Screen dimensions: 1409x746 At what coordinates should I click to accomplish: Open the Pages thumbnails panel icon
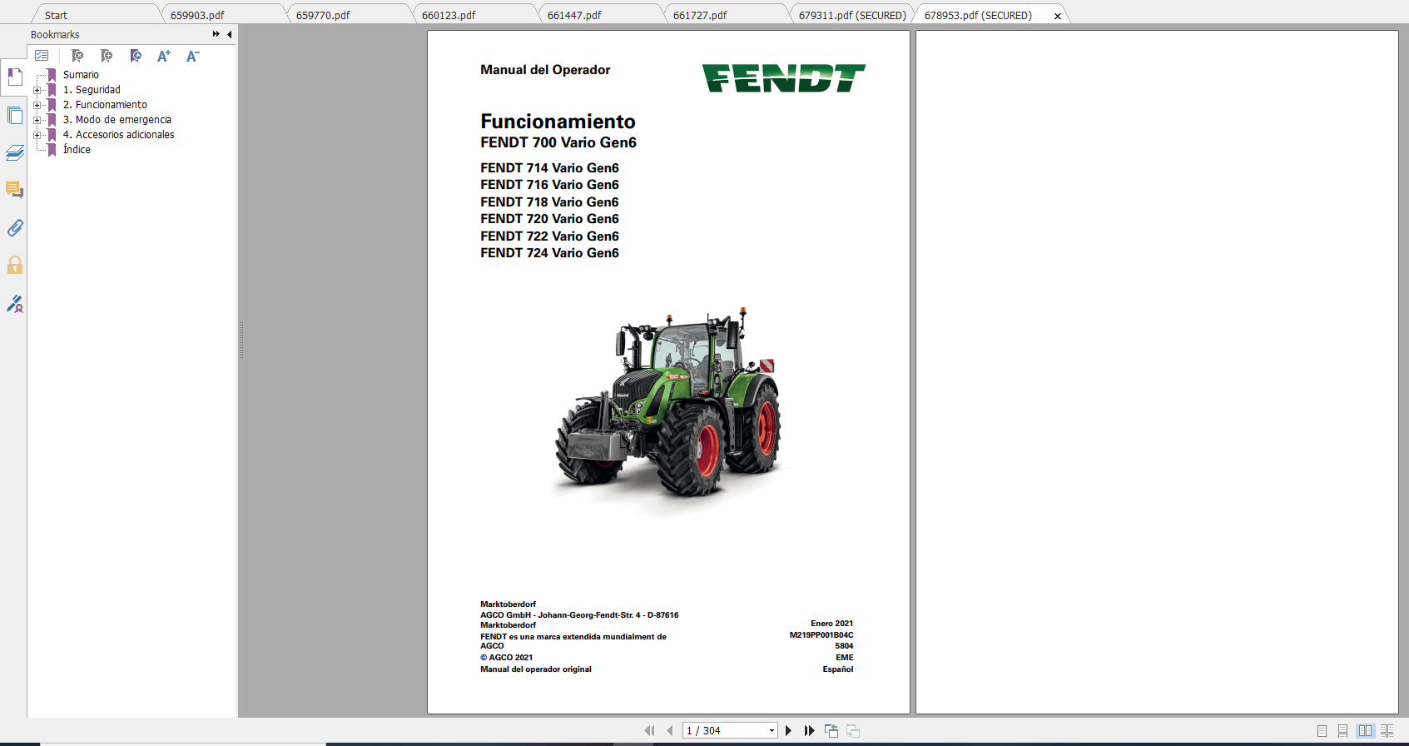(15, 115)
